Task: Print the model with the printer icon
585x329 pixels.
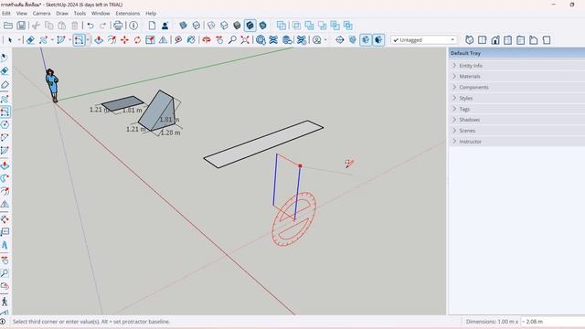Action: (118, 26)
